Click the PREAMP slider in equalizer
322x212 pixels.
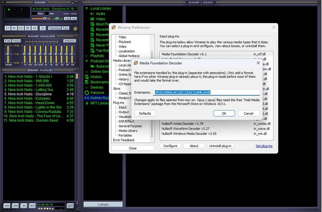pos(8,54)
